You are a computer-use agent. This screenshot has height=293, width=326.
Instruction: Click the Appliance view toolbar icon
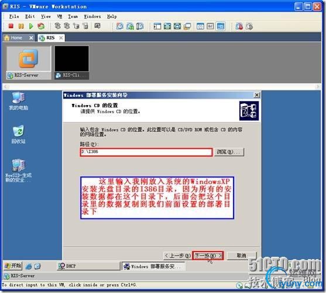[x=210, y=26]
